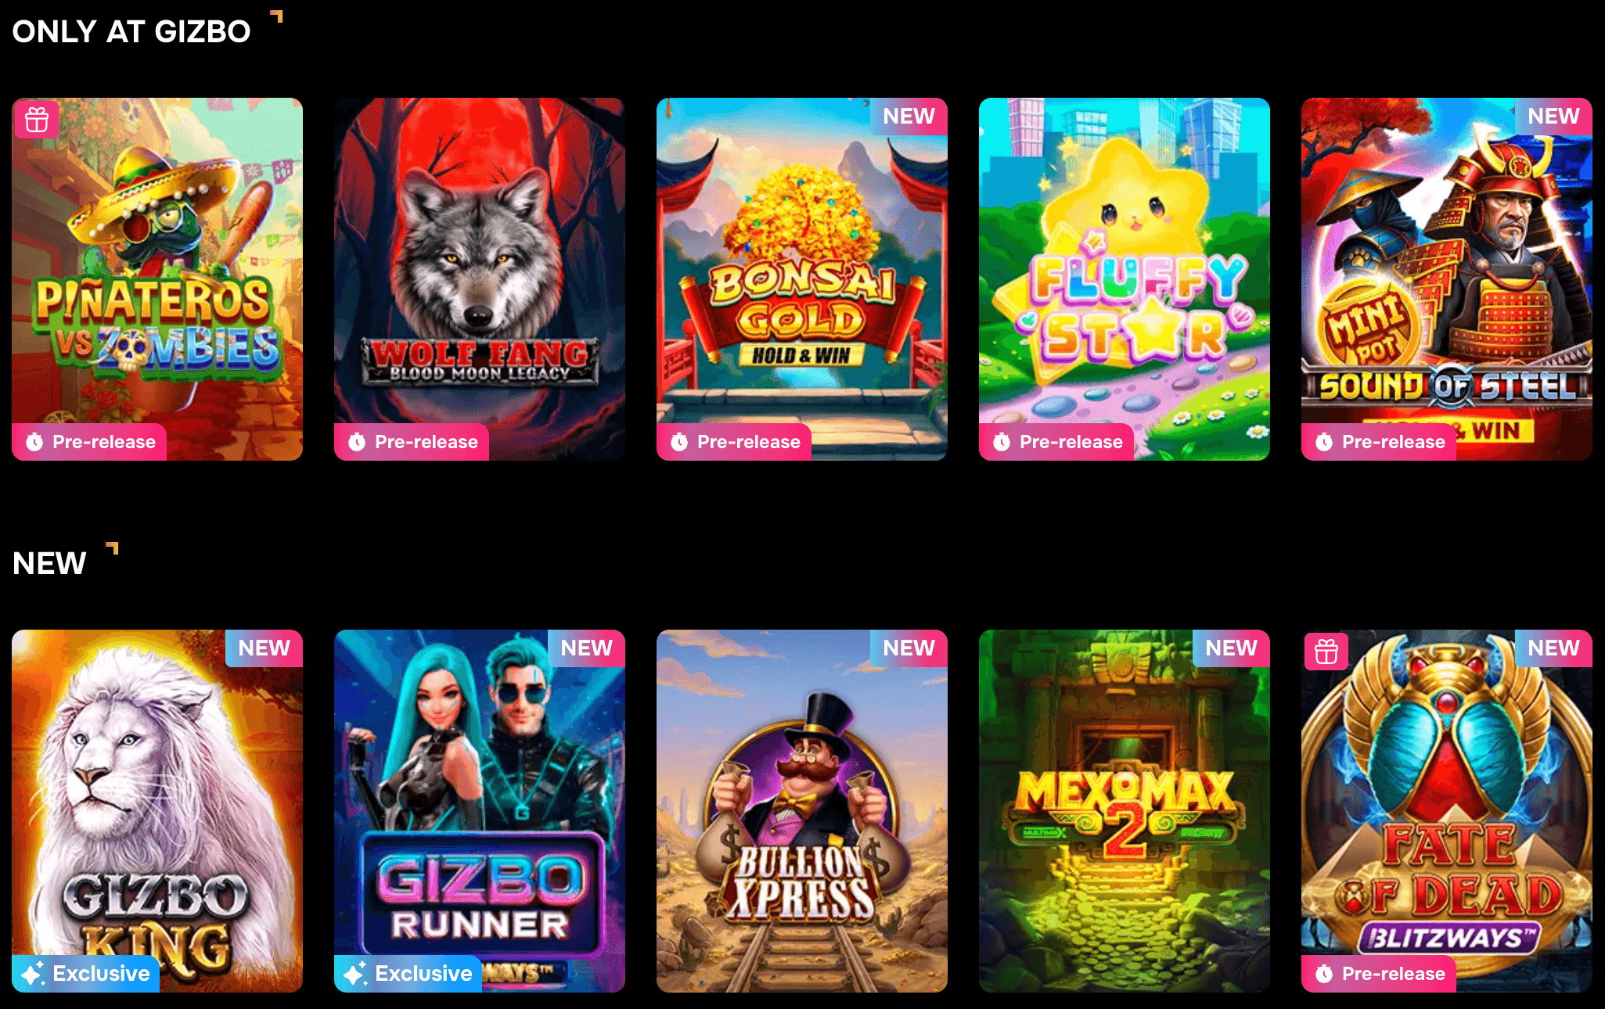
Task: Click the gift icon on Fate of Dead
Action: pos(1326,652)
